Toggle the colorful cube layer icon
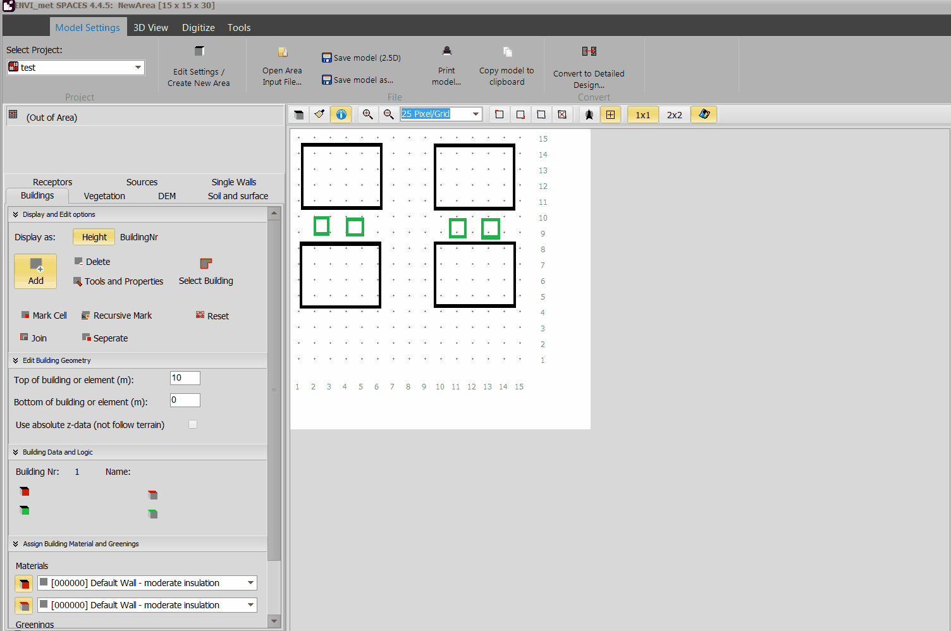951x631 pixels. pyautogui.click(x=704, y=114)
